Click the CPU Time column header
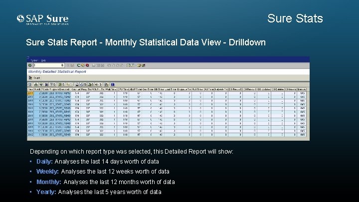This screenshot has width=359, height=202. 123,89
